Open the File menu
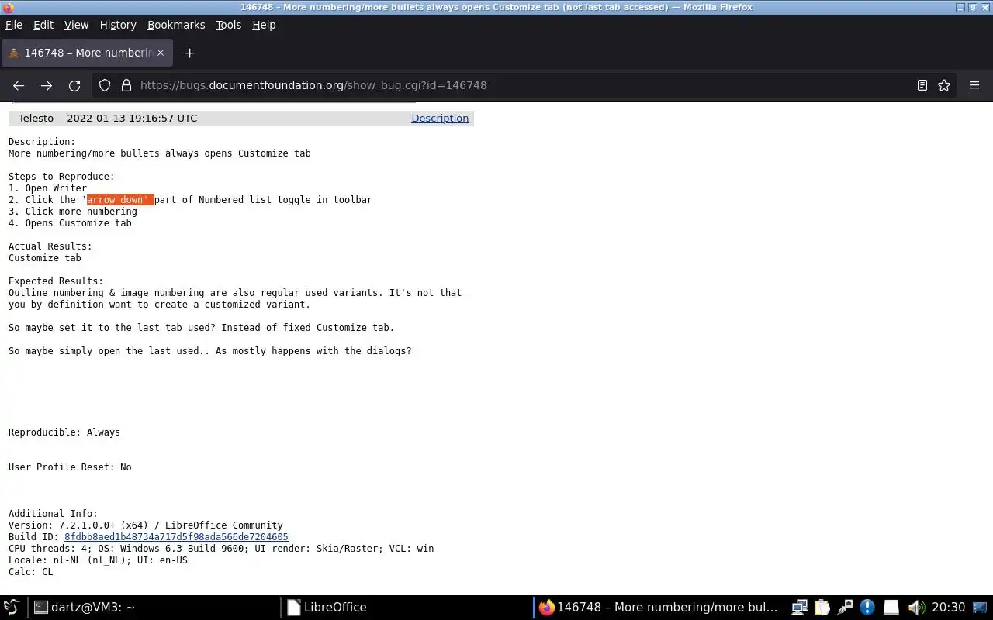993x620 pixels. point(14,25)
